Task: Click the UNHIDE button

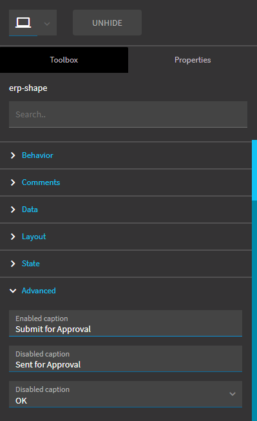Action: [x=107, y=23]
